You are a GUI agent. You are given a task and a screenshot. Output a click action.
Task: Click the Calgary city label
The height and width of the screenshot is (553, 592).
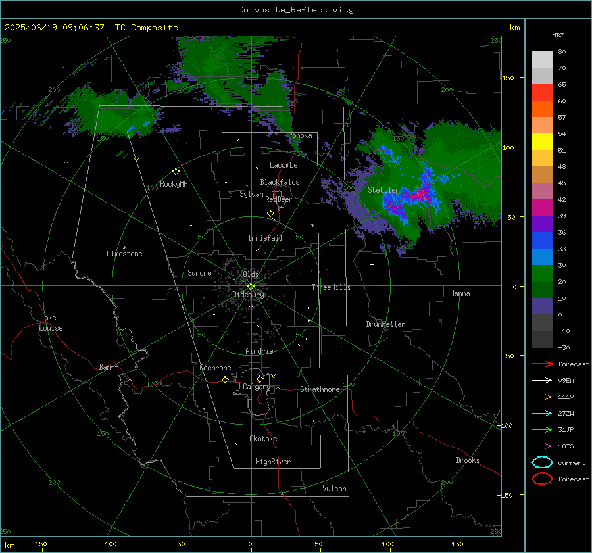(x=257, y=387)
